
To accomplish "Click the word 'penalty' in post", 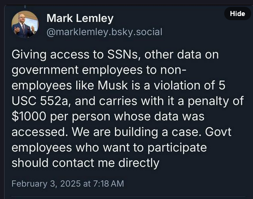I will coord(208,101).
